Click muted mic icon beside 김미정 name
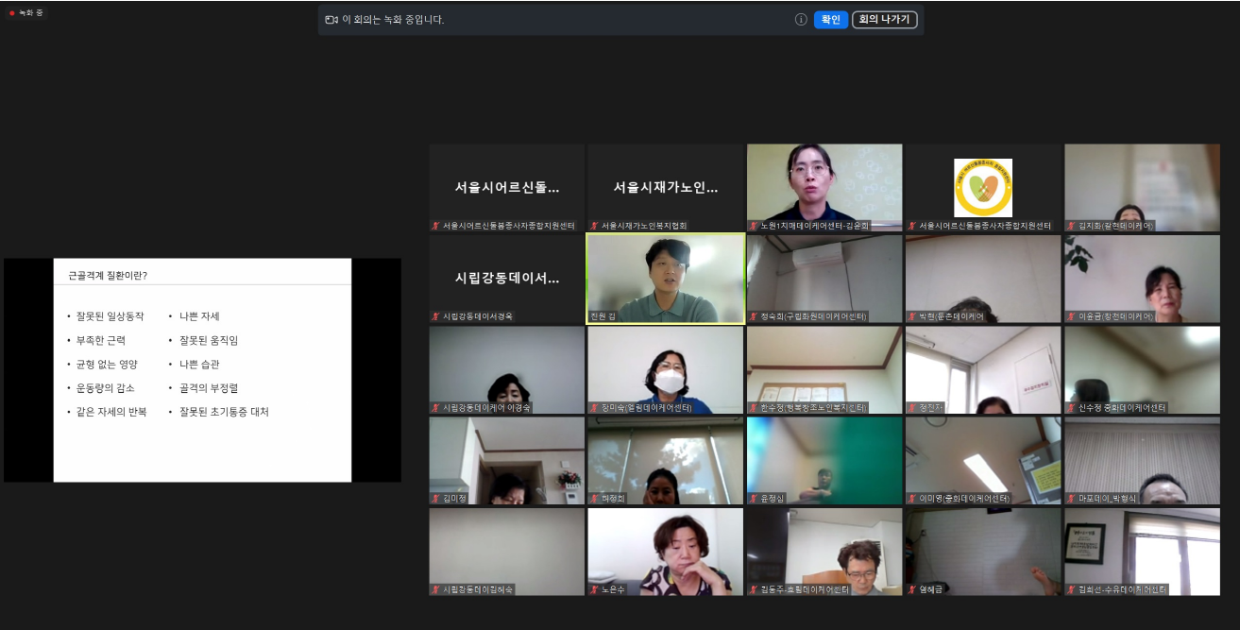1240x630 pixels. [x=435, y=499]
